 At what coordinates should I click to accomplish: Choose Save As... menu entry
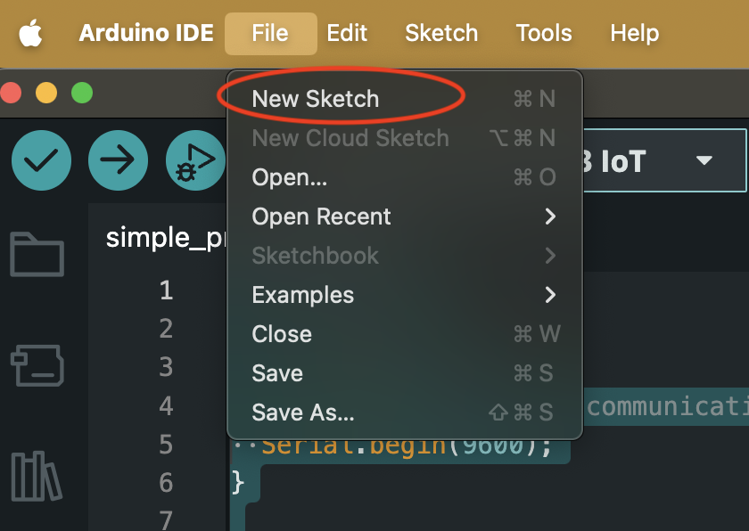[303, 413]
